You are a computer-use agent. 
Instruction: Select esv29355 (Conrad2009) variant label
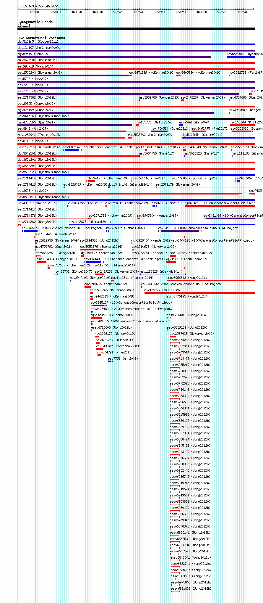coord(36,104)
